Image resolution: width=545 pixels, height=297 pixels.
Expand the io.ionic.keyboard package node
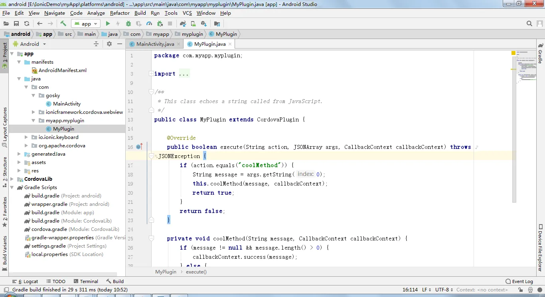coord(26,137)
